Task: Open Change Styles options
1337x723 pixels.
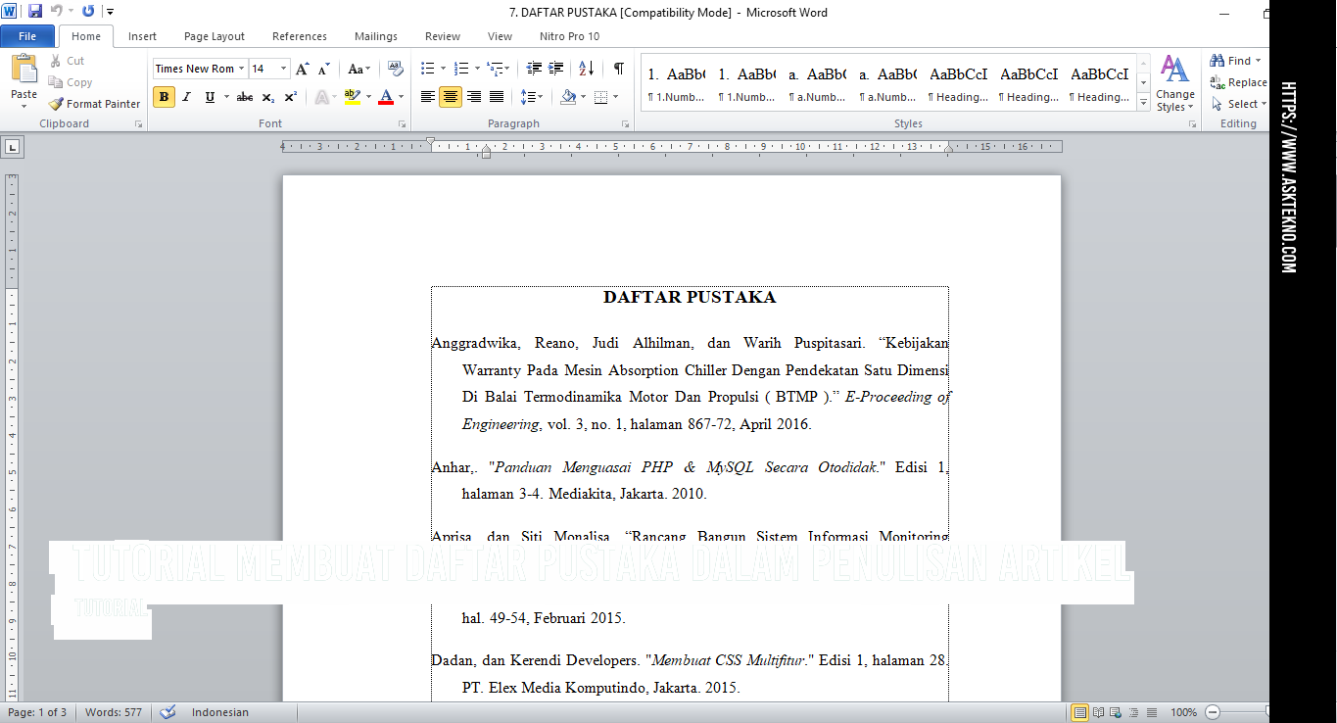Action: coord(1174,84)
